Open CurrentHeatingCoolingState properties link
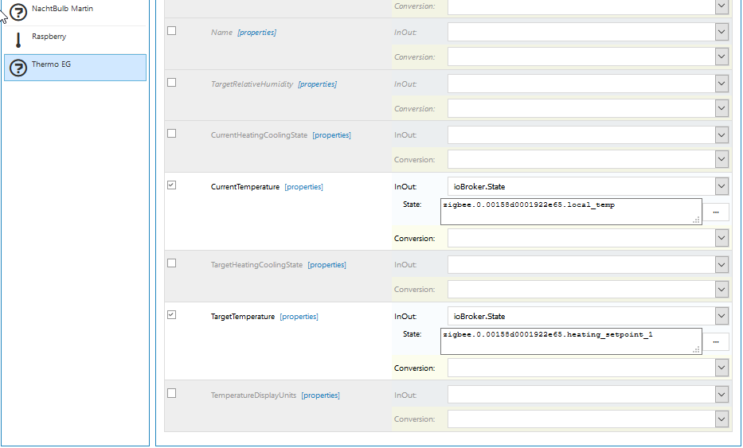Viewport: 743px width, 448px height. tap(332, 135)
